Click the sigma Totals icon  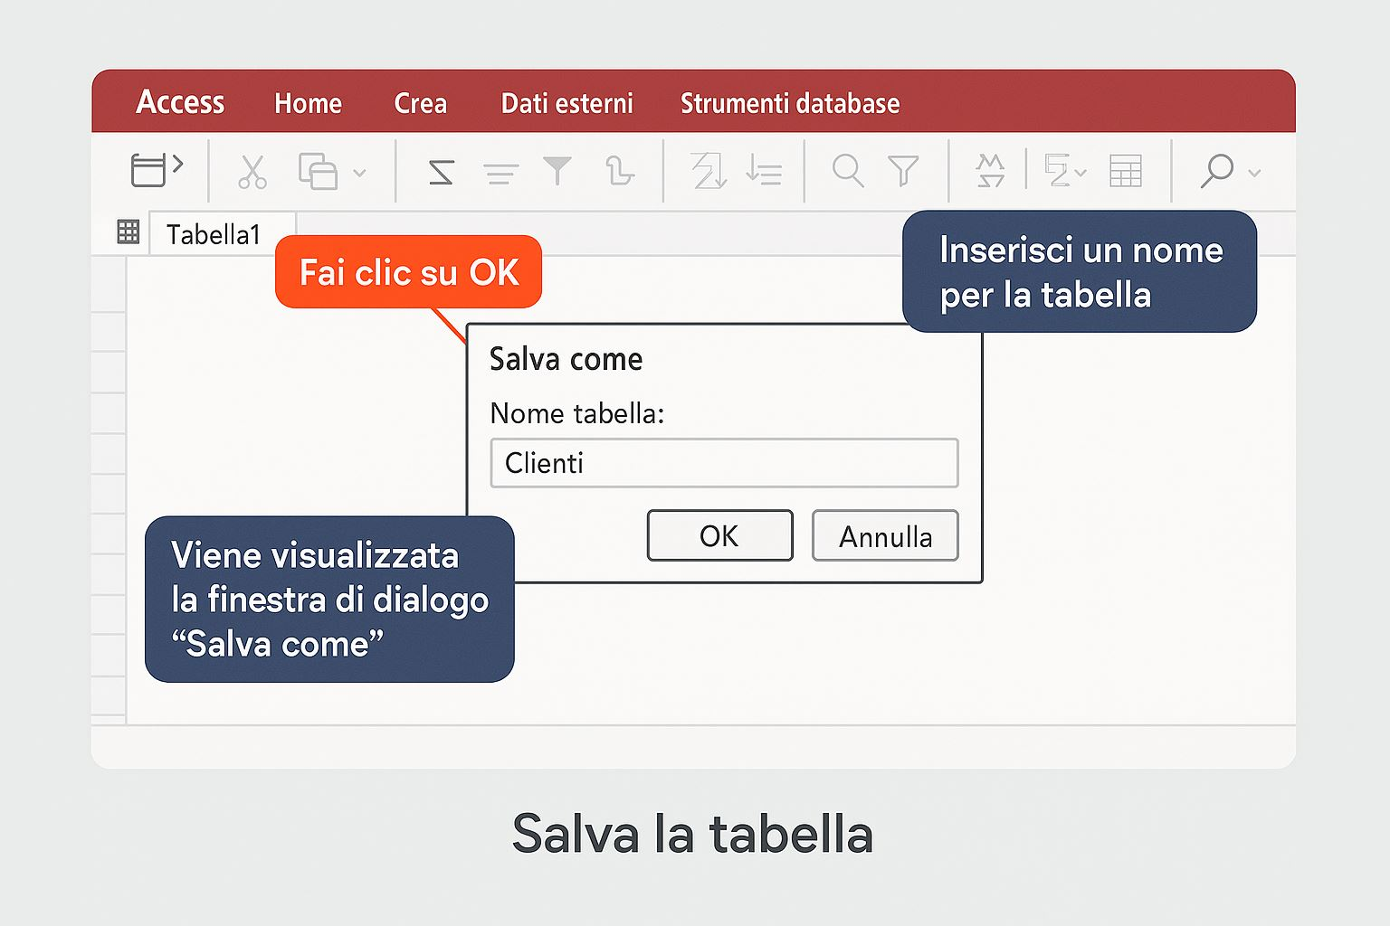tap(441, 172)
